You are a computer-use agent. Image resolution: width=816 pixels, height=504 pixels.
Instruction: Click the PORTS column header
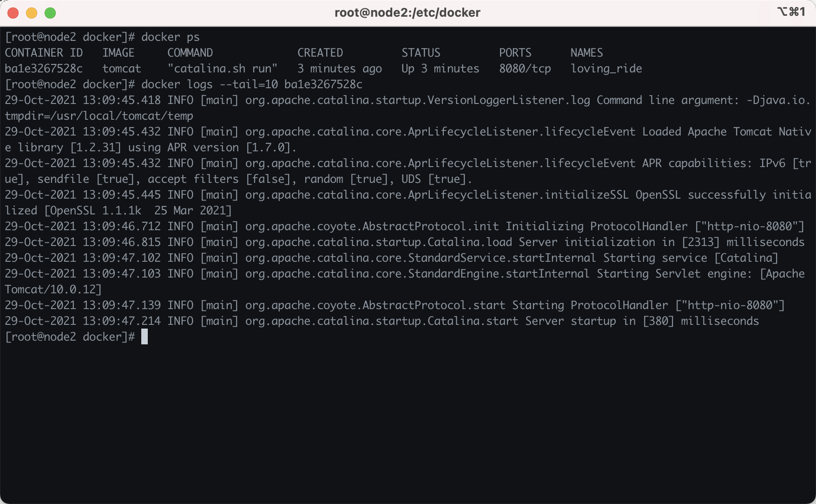tap(515, 53)
